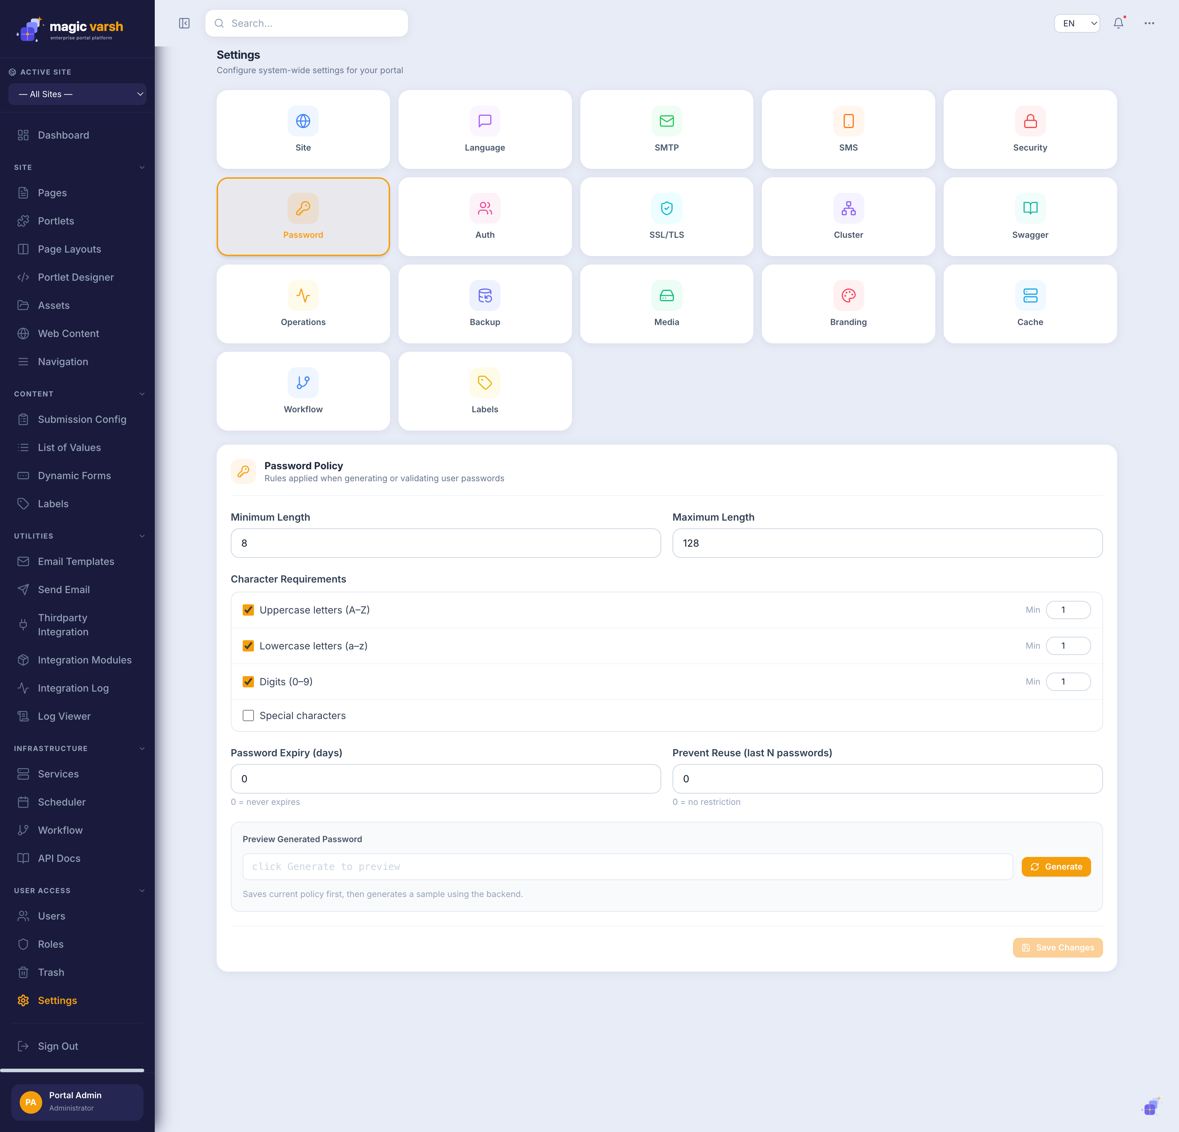Click the notifications bell icon
Viewport: 1179px width, 1132px height.
pos(1118,24)
